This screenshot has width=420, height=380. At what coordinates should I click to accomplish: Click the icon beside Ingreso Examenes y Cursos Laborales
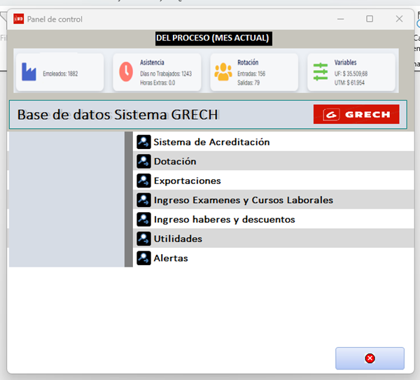click(143, 200)
